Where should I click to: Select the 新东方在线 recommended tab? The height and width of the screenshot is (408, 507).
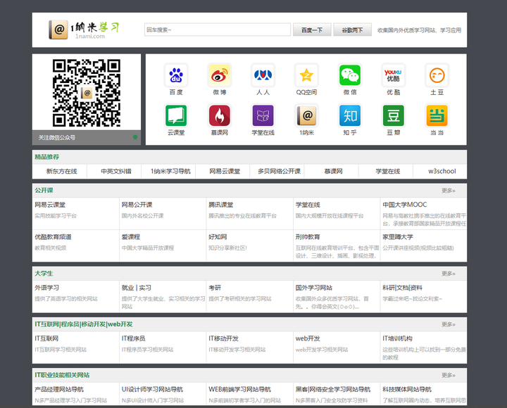[61, 171]
